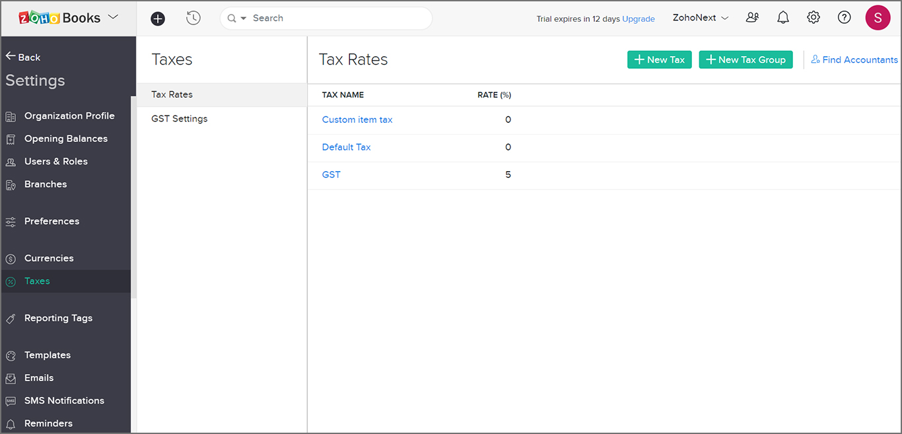Open the Custom item tax entry
This screenshot has height=434, width=902.
coord(357,120)
